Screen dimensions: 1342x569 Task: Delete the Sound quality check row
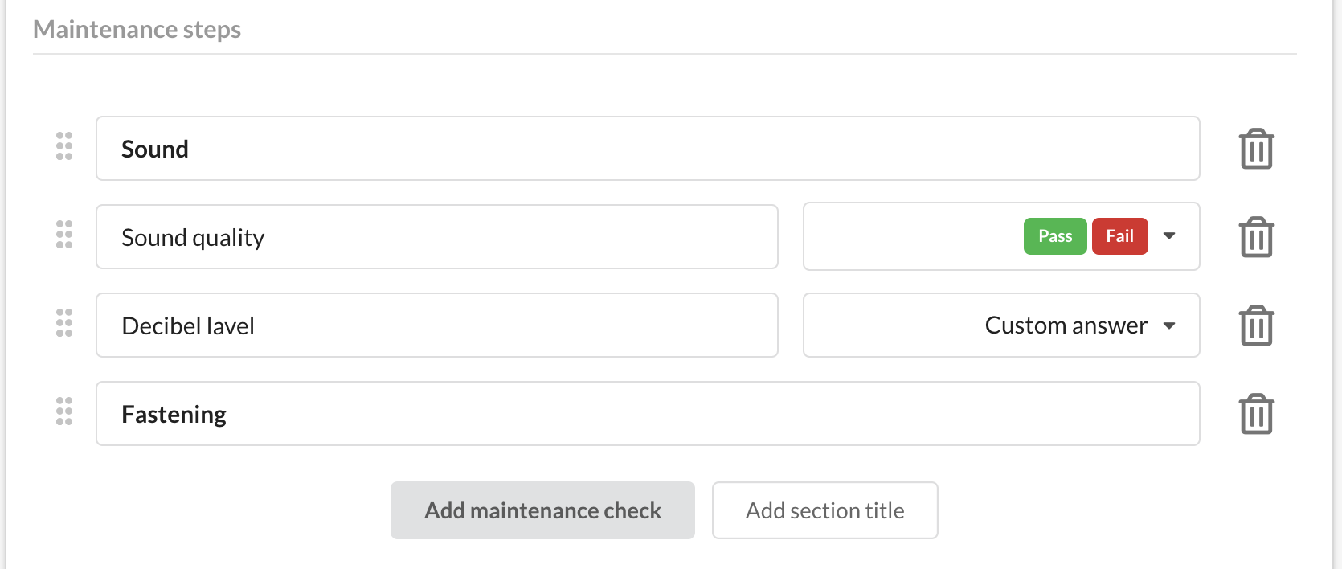tap(1256, 237)
